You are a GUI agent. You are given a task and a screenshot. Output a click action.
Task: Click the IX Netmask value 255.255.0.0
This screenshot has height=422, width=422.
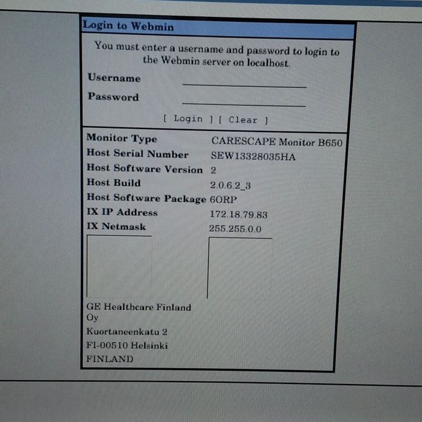(235, 229)
